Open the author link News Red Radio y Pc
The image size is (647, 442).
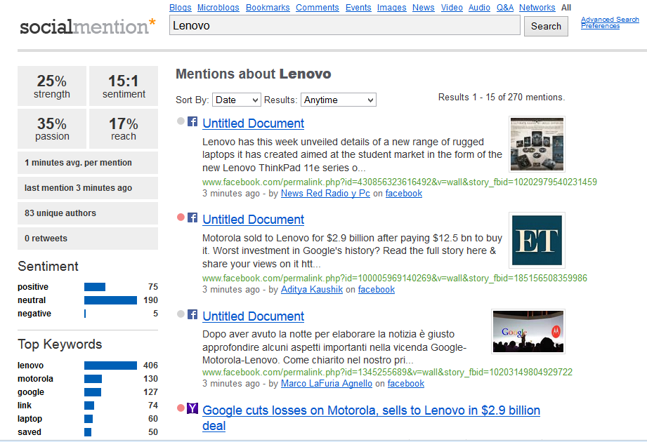tap(325, 193)
